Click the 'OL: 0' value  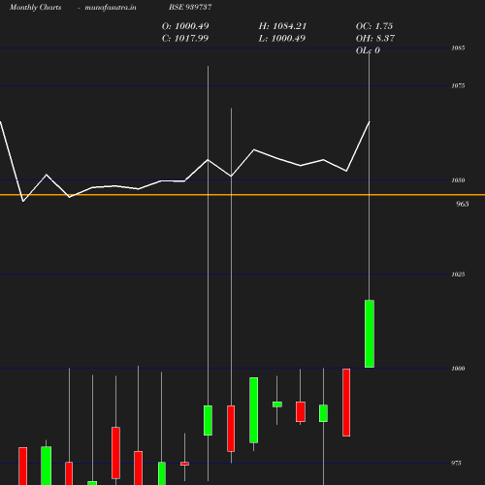point(368,50)
